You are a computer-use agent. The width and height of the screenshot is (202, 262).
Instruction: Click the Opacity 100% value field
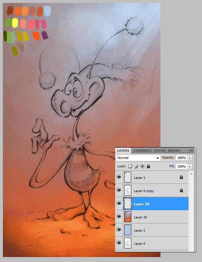181,158
